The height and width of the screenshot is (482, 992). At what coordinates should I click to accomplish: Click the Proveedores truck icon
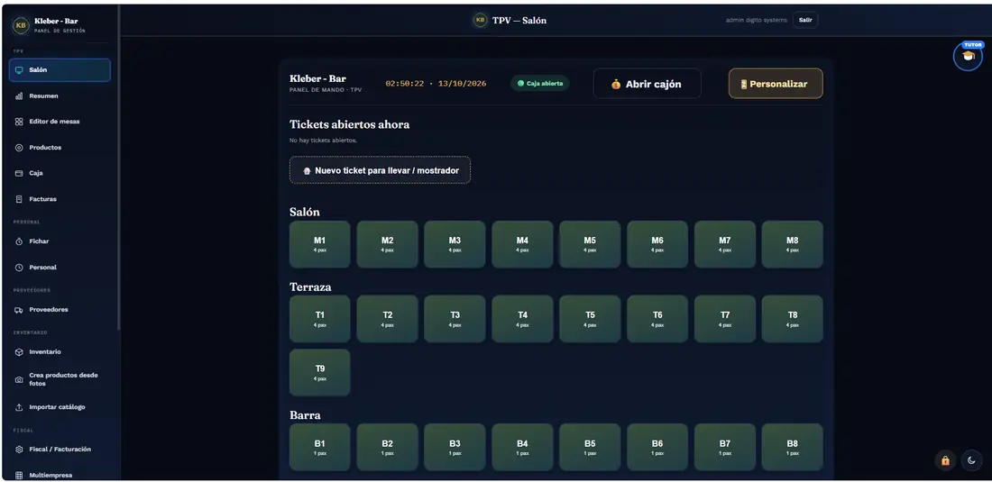tap(19, 310)
